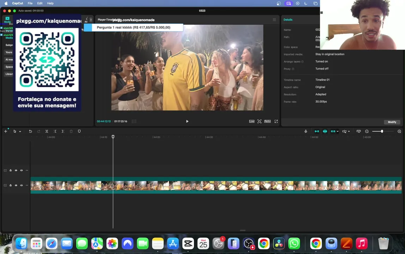405x254 pixels.
Task: Toggle auto snapping in timeline
Action: [x=325, y=131]
